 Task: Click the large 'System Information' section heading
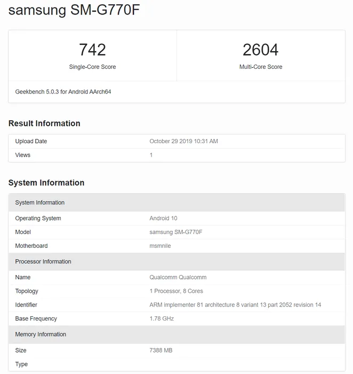46,183
